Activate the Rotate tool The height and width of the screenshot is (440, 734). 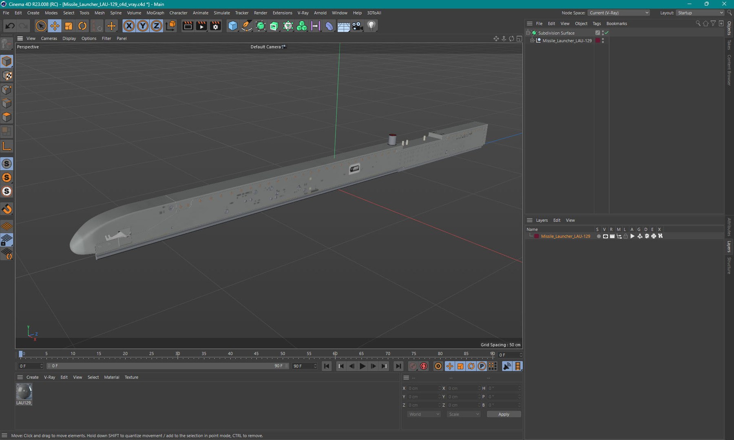point(82,26)
